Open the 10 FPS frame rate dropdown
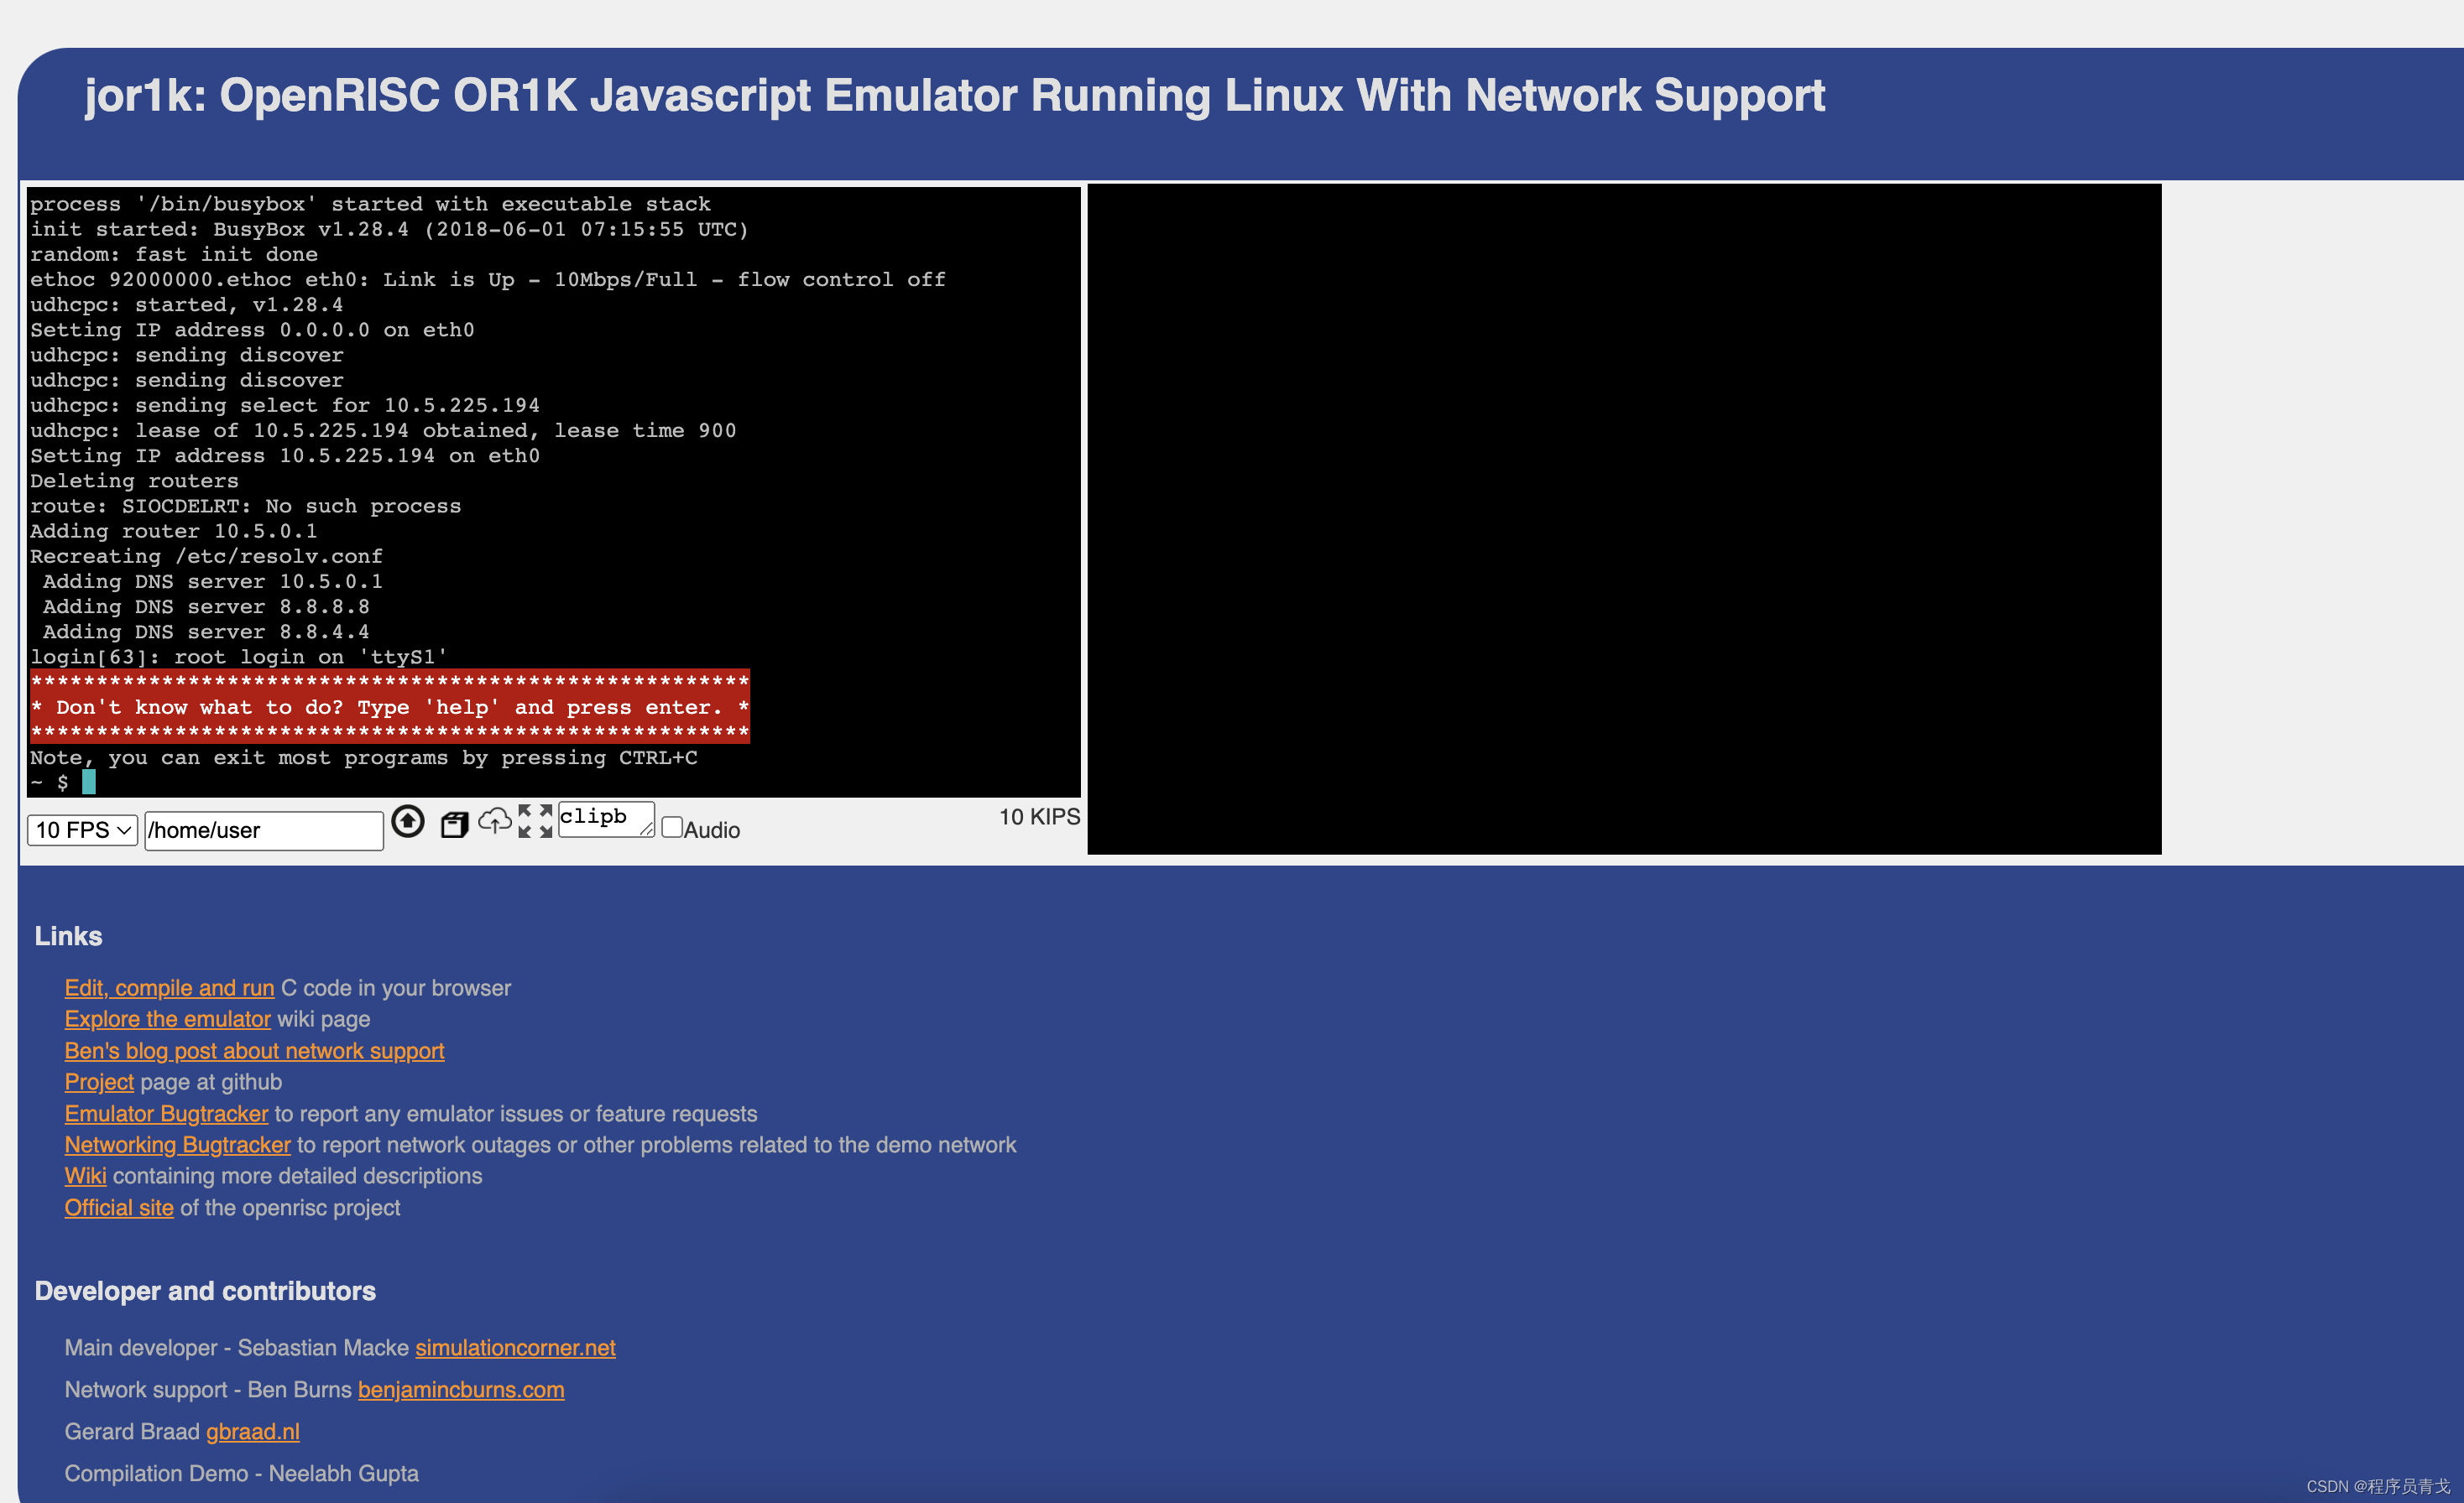 click(x=81, y=830)
